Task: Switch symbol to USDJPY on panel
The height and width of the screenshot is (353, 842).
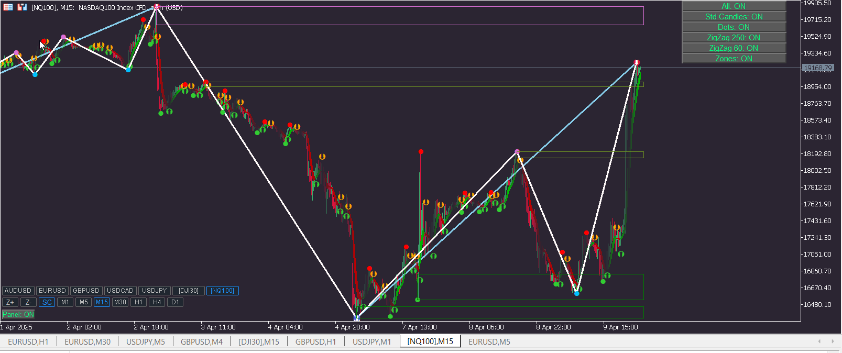Action: pyautogui.click(x=154, y=291)
